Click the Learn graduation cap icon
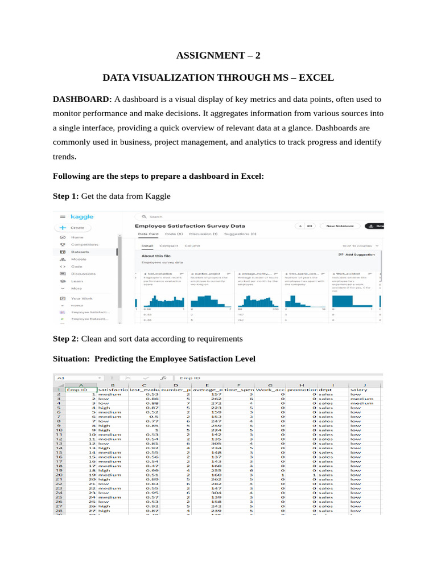 (63, 281)
